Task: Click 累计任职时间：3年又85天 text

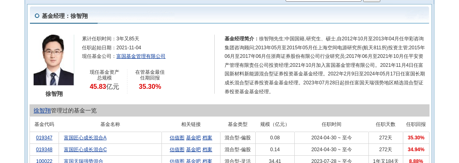Action: coord(111,39)
